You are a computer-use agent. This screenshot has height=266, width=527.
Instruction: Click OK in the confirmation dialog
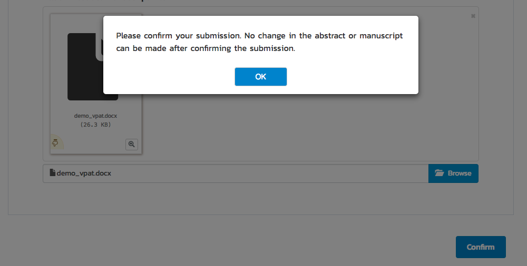pyautogui.click(x=260, y=76)
